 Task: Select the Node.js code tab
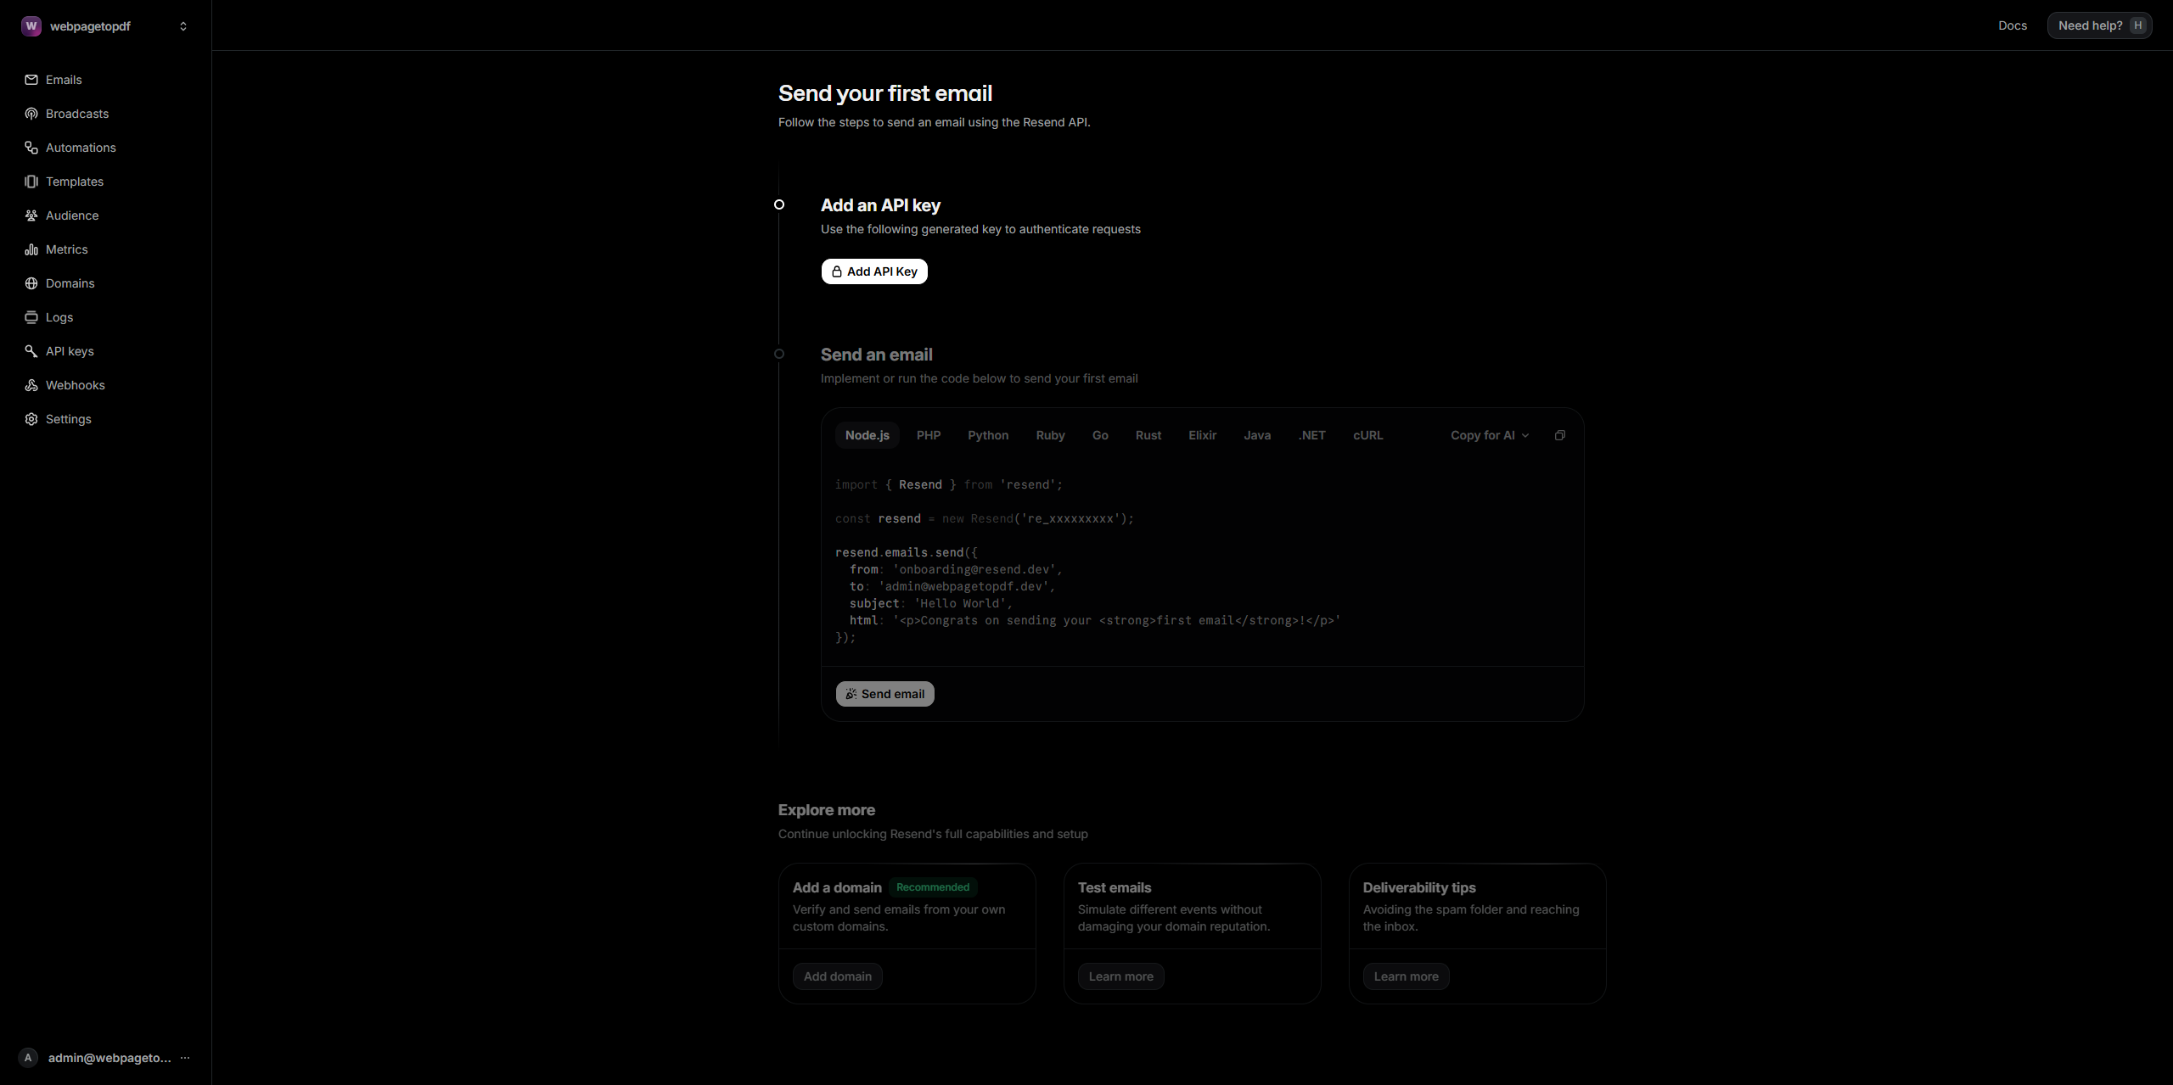pos(867,435)
